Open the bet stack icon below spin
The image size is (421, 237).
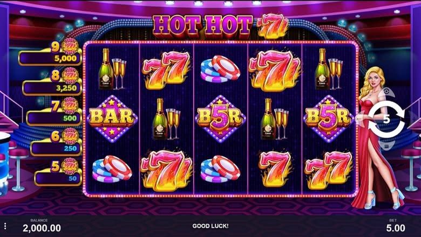point(386,145)
